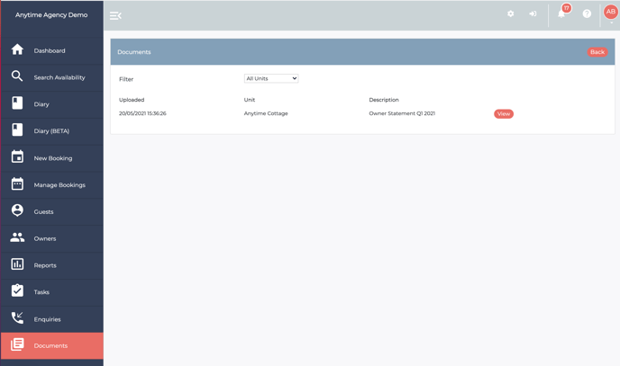Click the Unit column header
This screenshot has height=366, width=620.
coord(250,100)
